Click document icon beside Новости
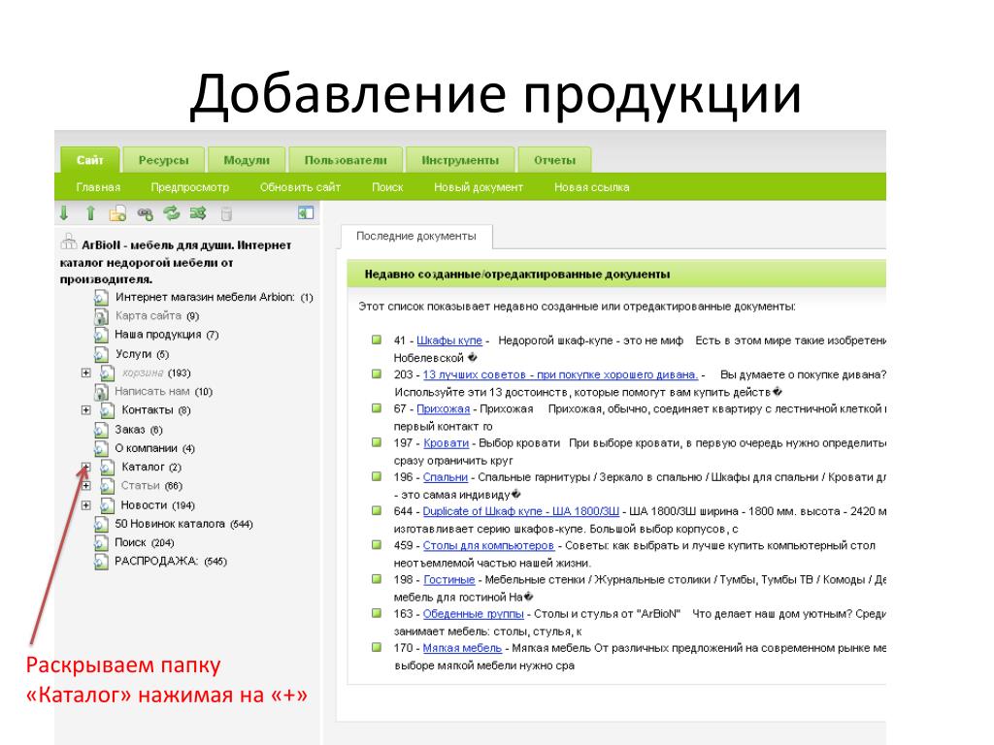The width and height of the screenshot is (994, 745). pyautogui.click(x=108, y=505)
